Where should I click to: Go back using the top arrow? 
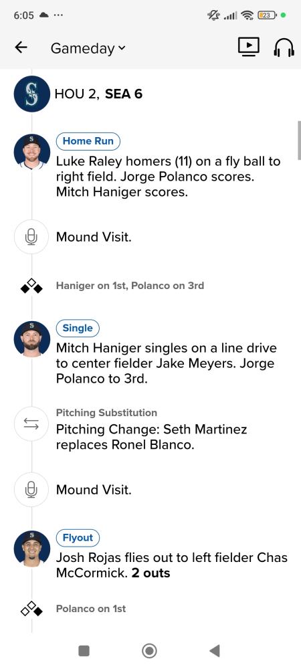coord(21,47)
